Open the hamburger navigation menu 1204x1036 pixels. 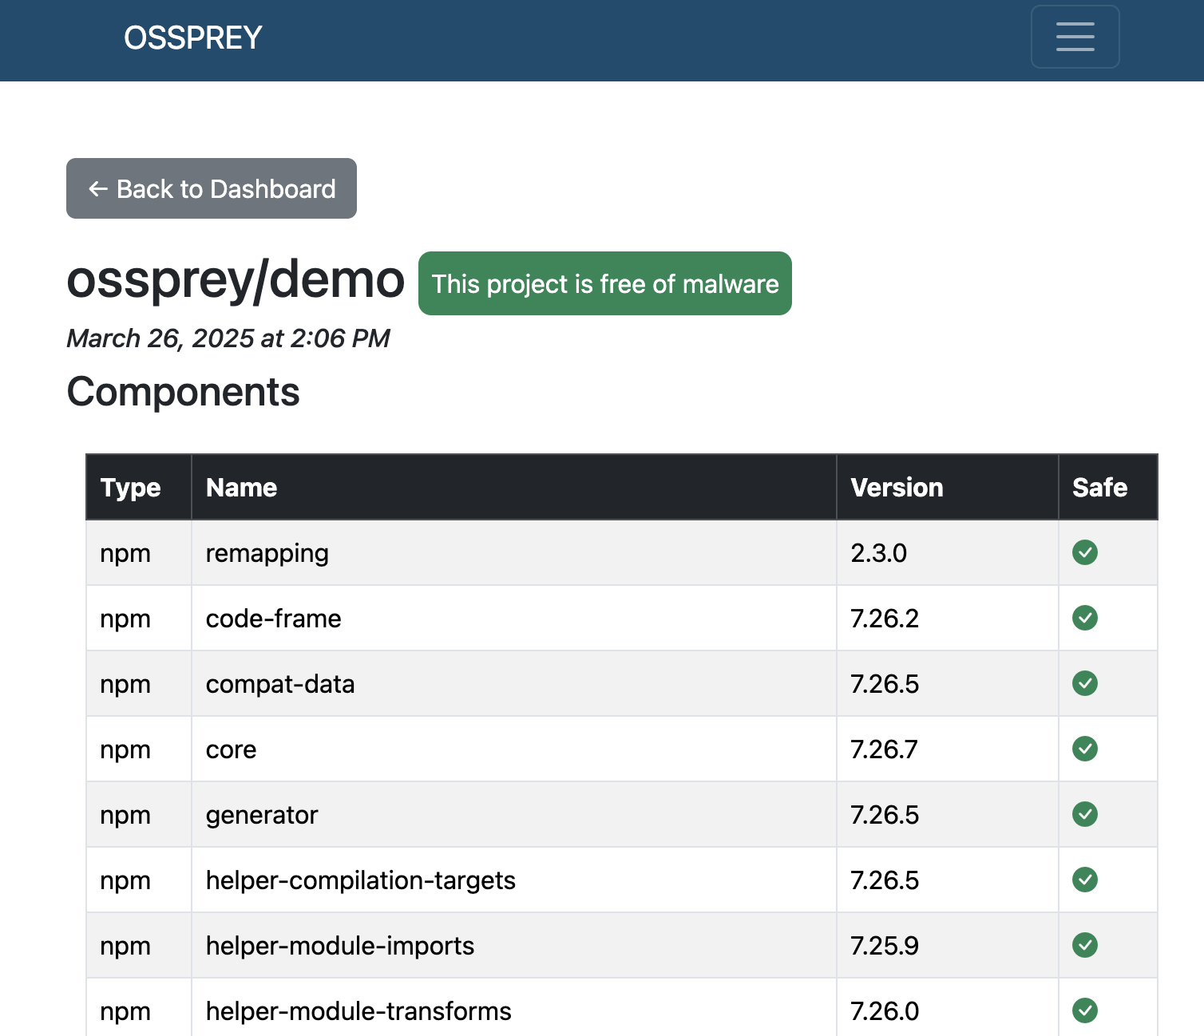click(1075, 37)
